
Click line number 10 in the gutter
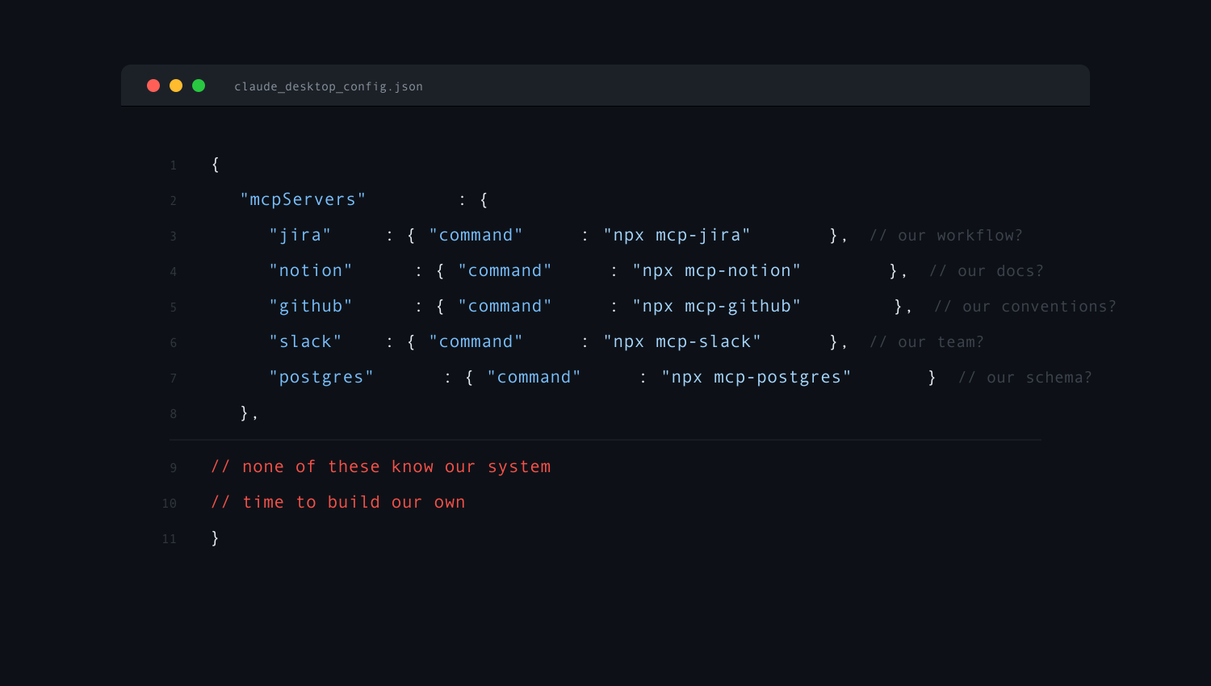pos(169,504)
